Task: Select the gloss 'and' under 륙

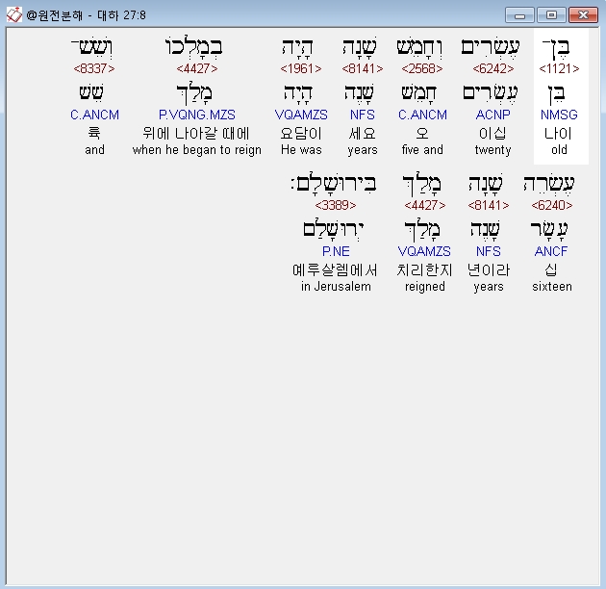Action: tap(94, 150)
